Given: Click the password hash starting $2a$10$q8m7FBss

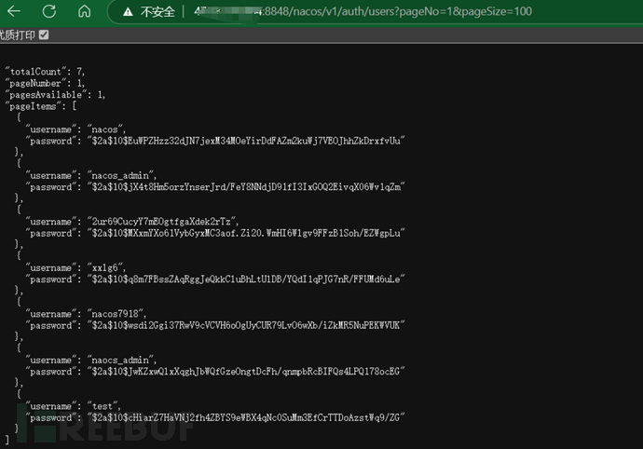Looking at the screenshot, I should (246, 279).
